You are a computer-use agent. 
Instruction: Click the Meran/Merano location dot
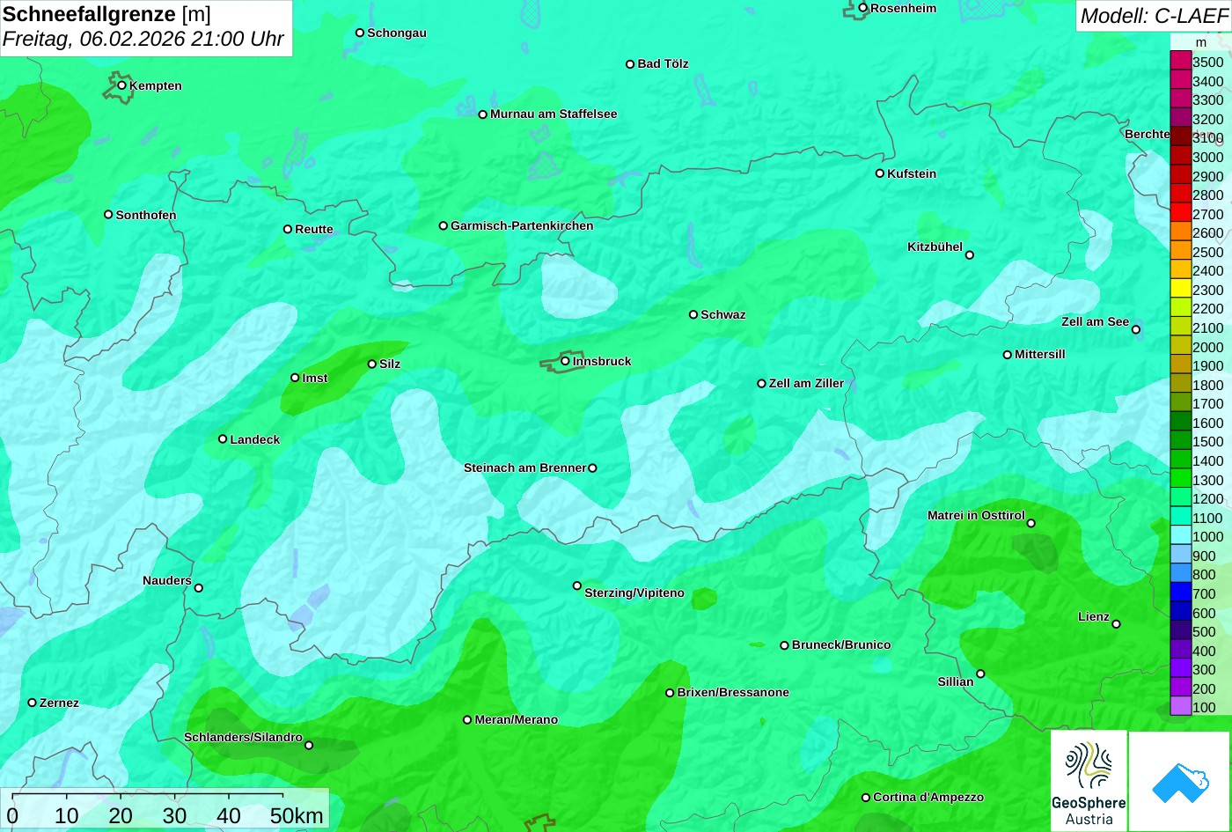[x=467, y=719]
